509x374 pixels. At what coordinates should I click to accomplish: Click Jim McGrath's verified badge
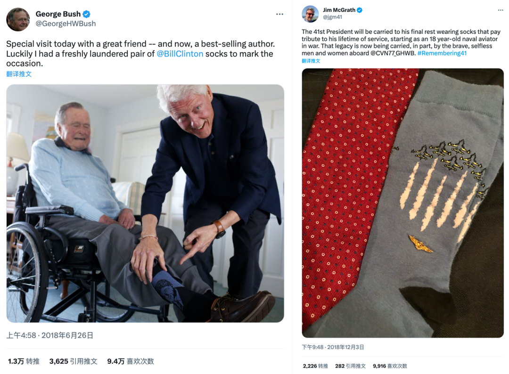point(360,10)
